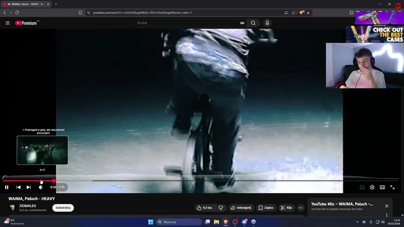Seek in the video progress bar

pyautogui.click(x=200, y=181)
